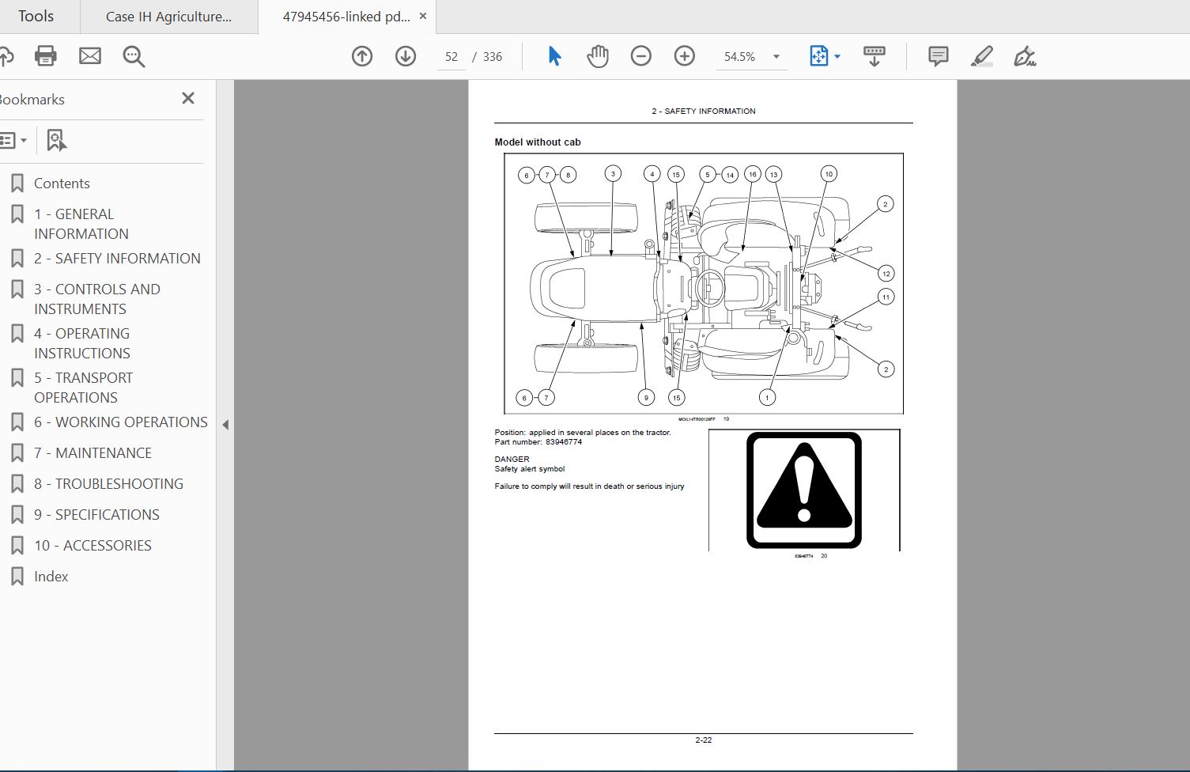Activate the Hand pan tool
Viewport: 1190px width, 772px height.
[598, 56]
